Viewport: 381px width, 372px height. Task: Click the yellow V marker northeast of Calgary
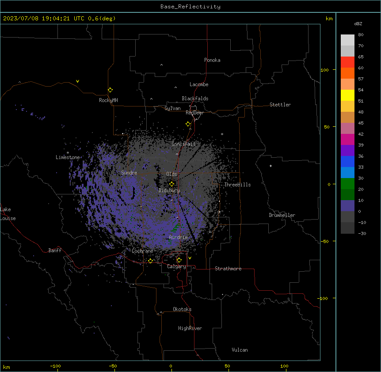coord(190,258)
